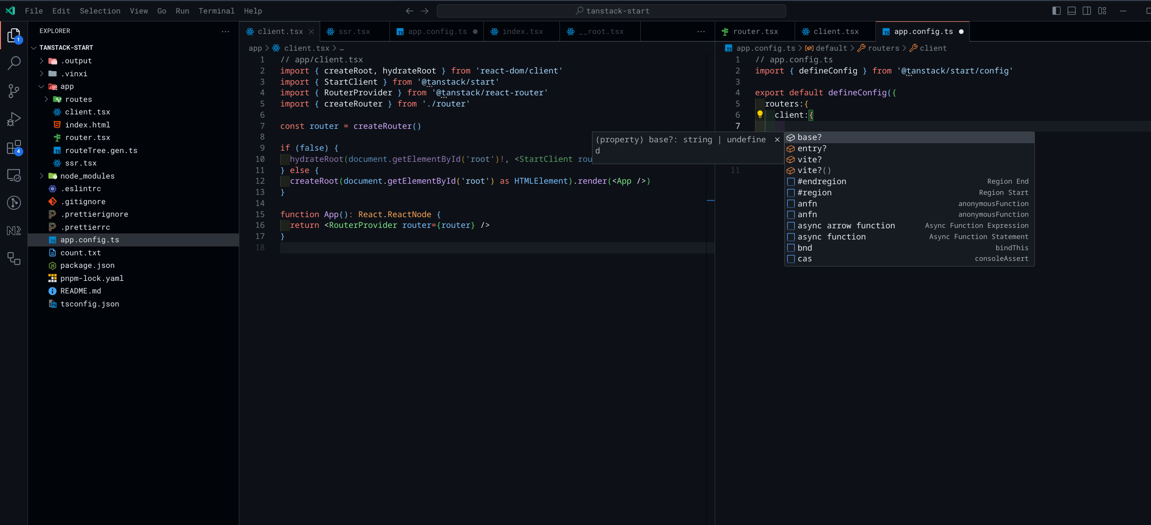
Task: Switch to client.tsx tab in right group
Action: [x=836, y=32]
